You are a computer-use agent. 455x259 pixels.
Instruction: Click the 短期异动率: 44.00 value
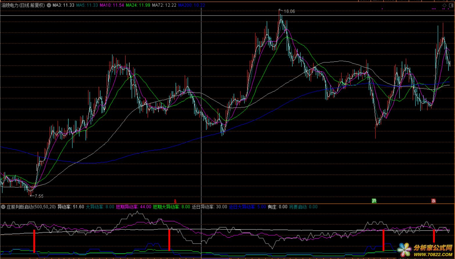click(134, 207)
